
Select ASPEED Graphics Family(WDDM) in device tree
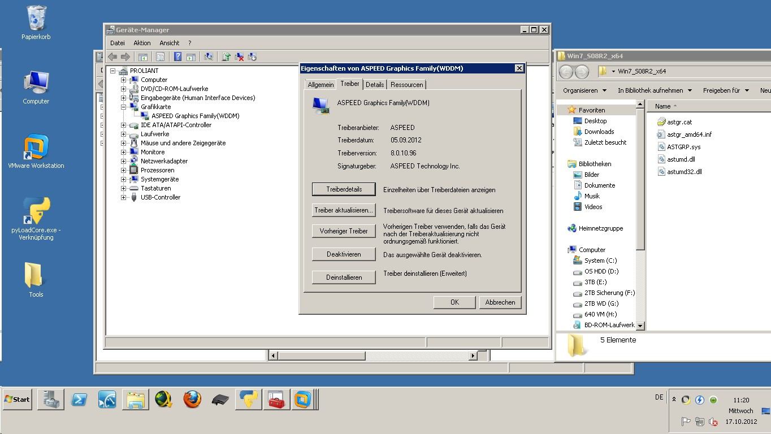point(195,116)
